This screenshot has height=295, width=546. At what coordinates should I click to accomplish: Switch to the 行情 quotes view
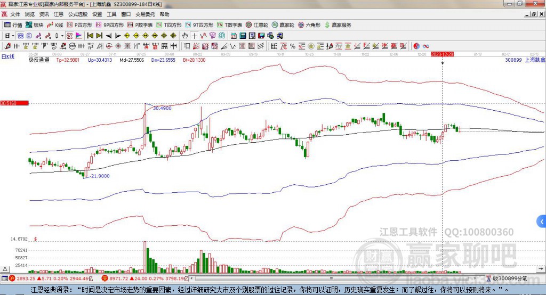[x=13, y=25]
